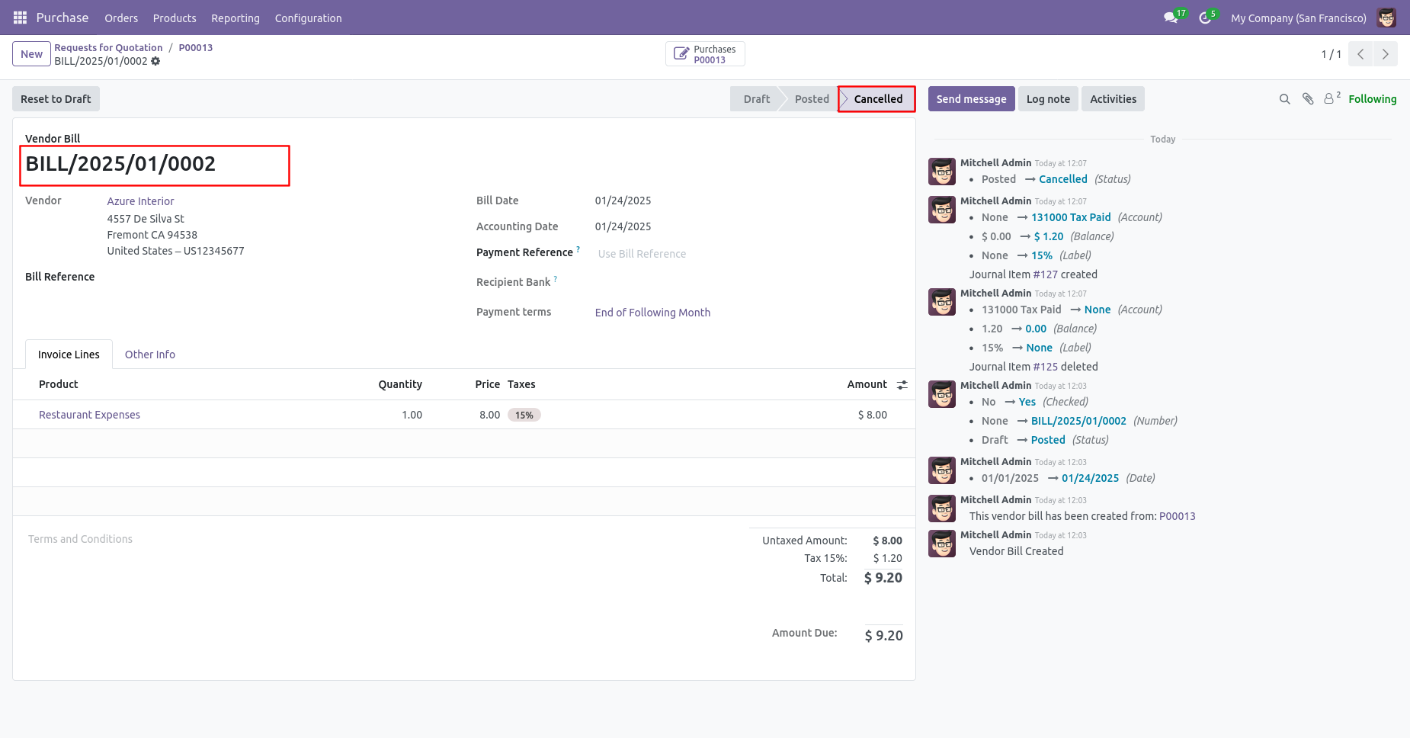Attach files using the paperclip icon

click(1308, 99)
